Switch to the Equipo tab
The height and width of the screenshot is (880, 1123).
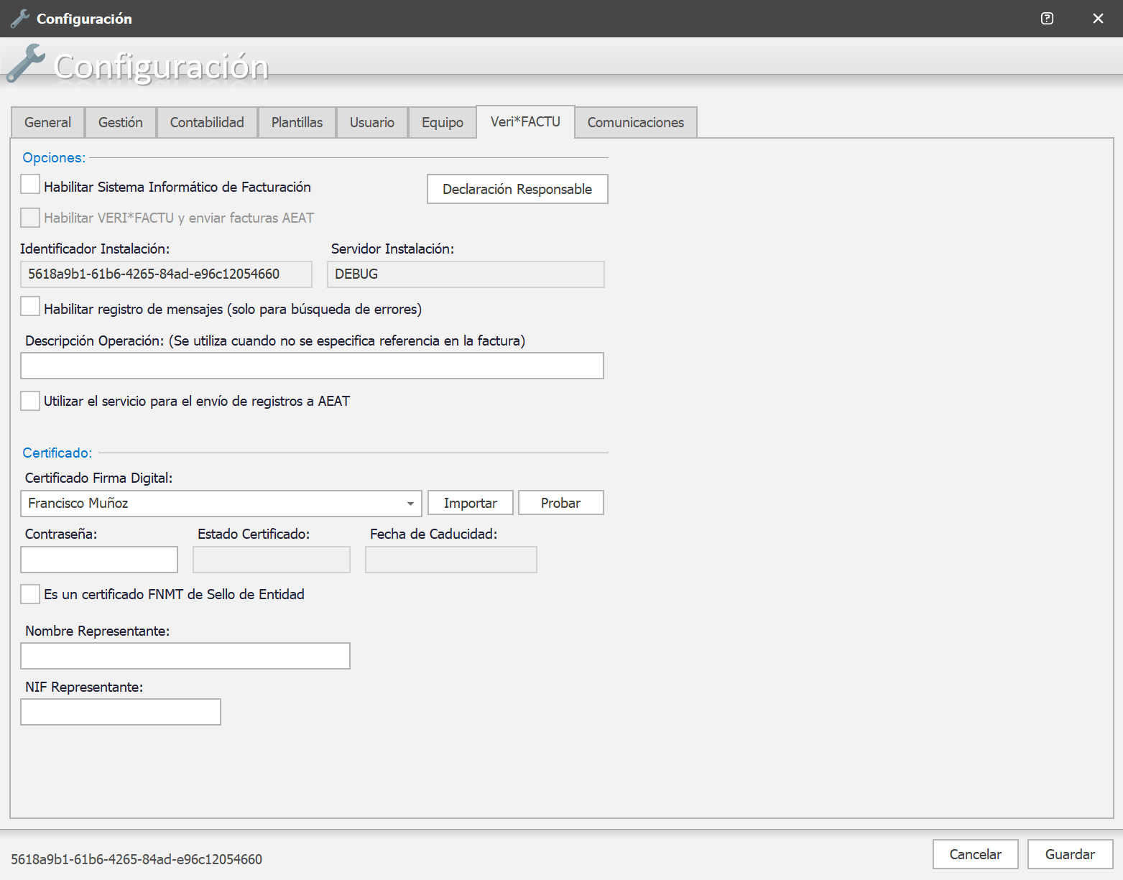click(x=443, y=122)
